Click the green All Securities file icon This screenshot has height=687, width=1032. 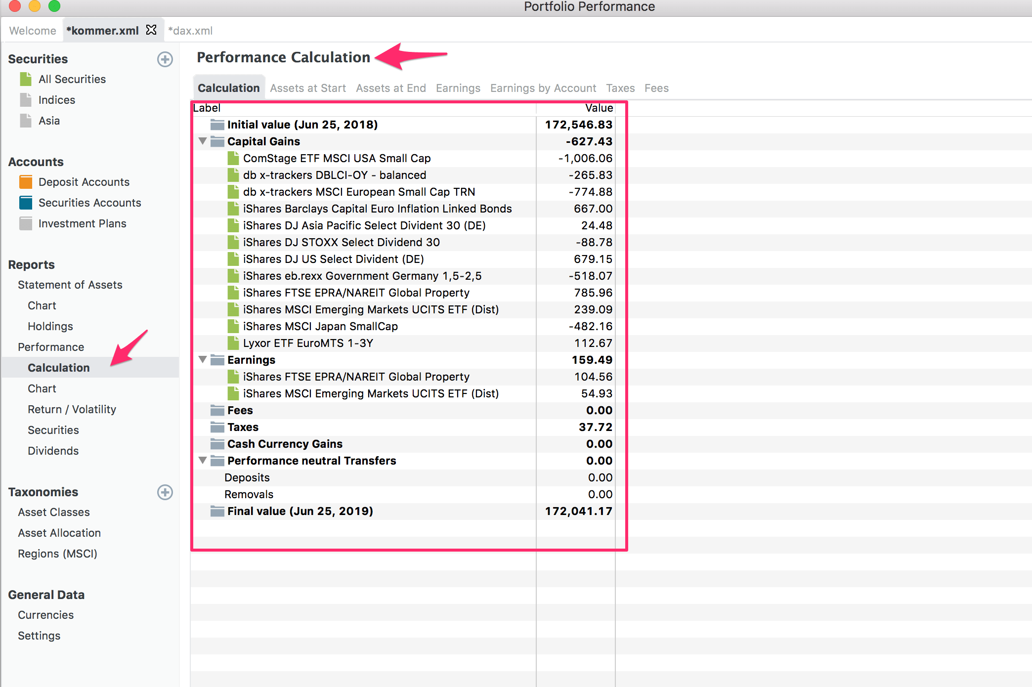pyautogui.click(x=26, y=79)
